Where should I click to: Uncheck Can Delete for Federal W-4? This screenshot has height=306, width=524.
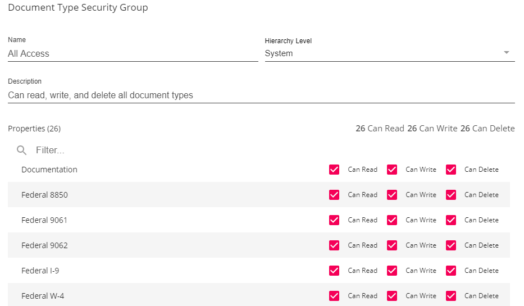tap(450, 296)
